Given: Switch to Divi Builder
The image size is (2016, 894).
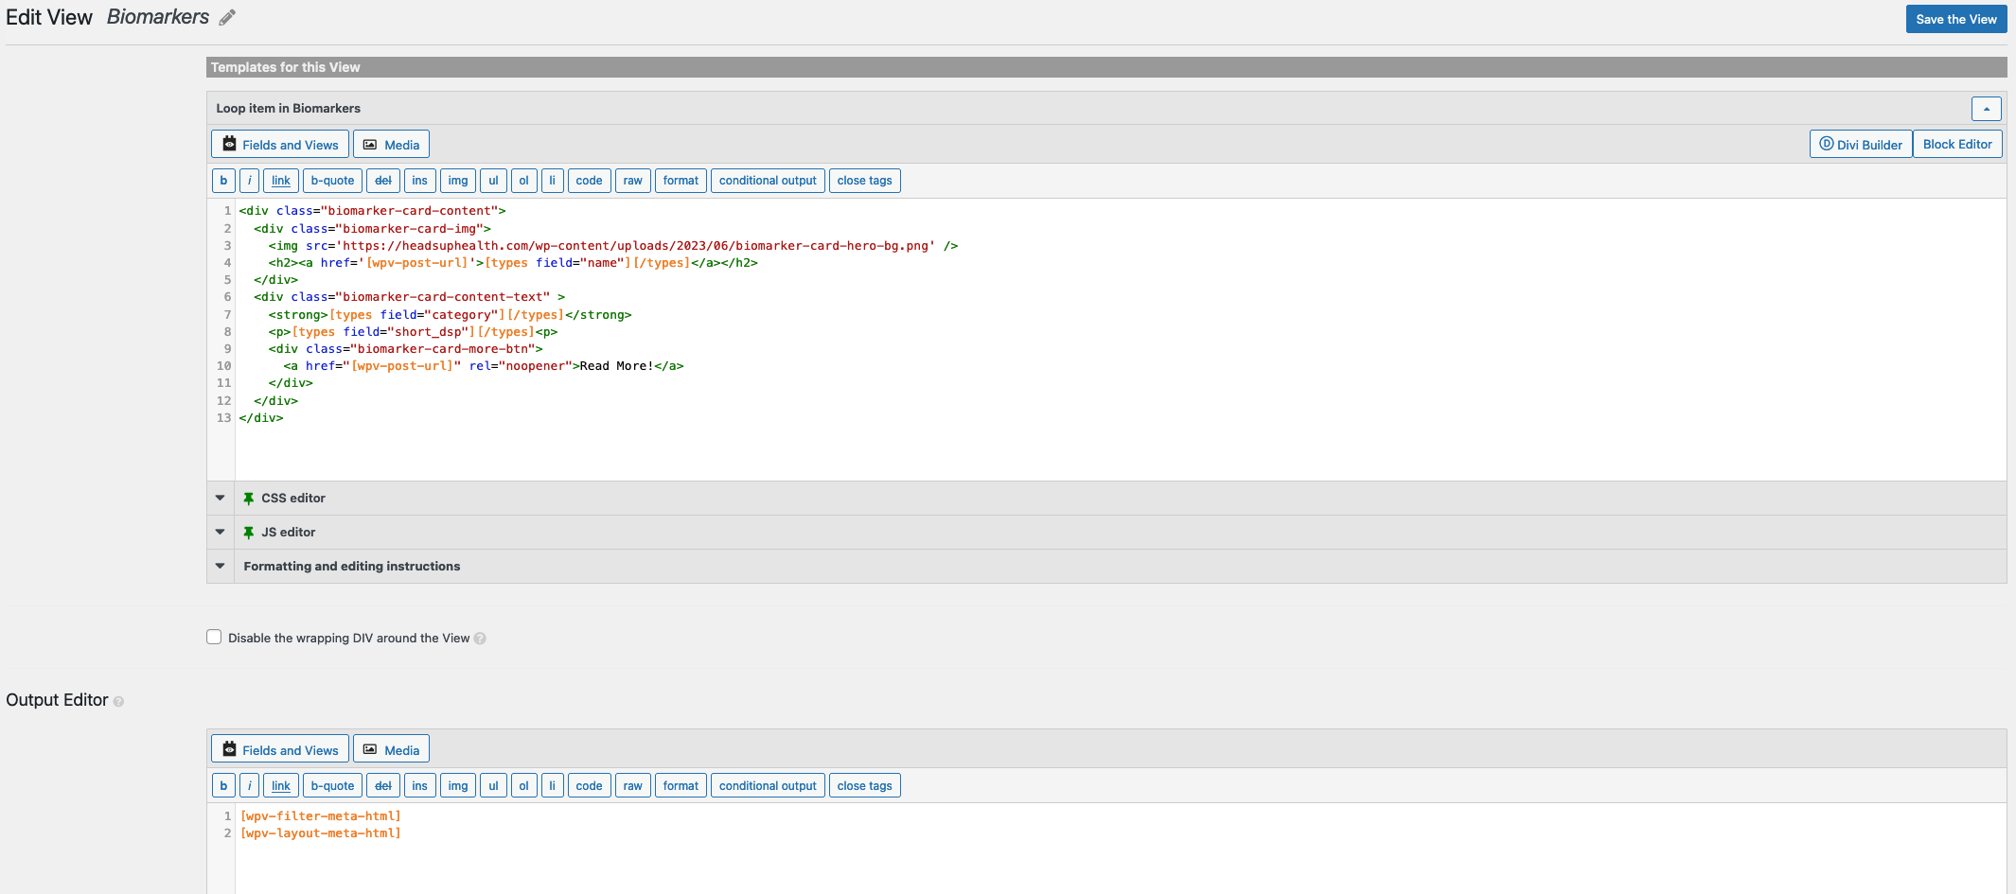Looking at the screenshot, I should 1861,145.
